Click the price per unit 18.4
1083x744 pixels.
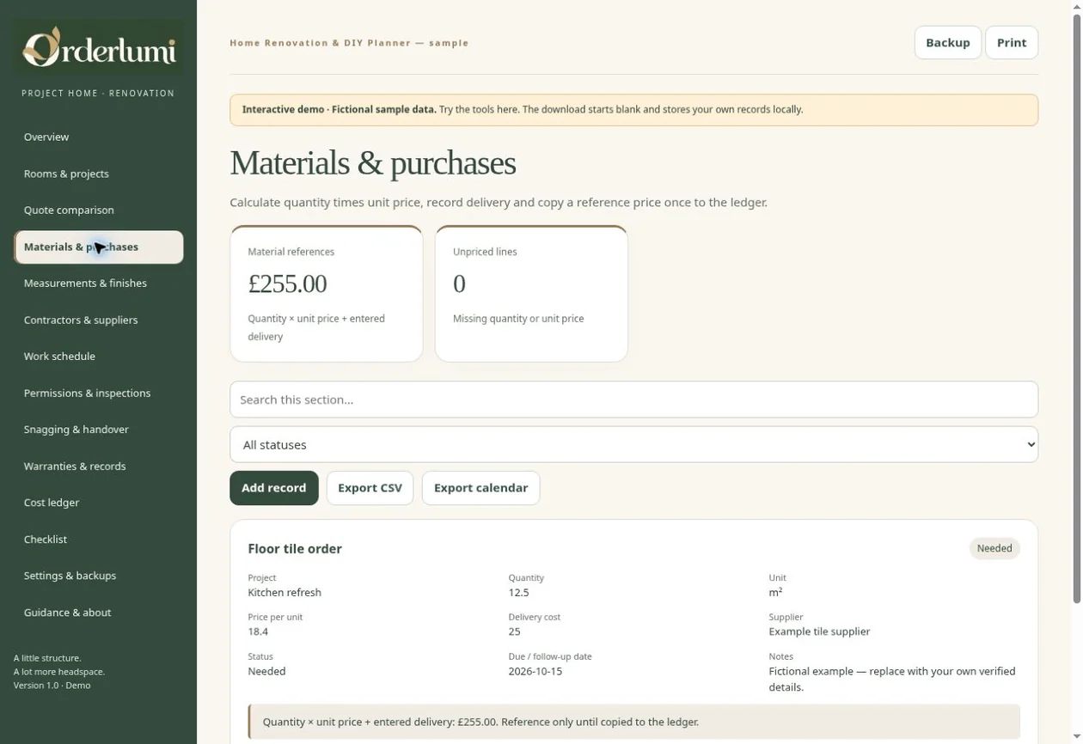click(258, 631)
